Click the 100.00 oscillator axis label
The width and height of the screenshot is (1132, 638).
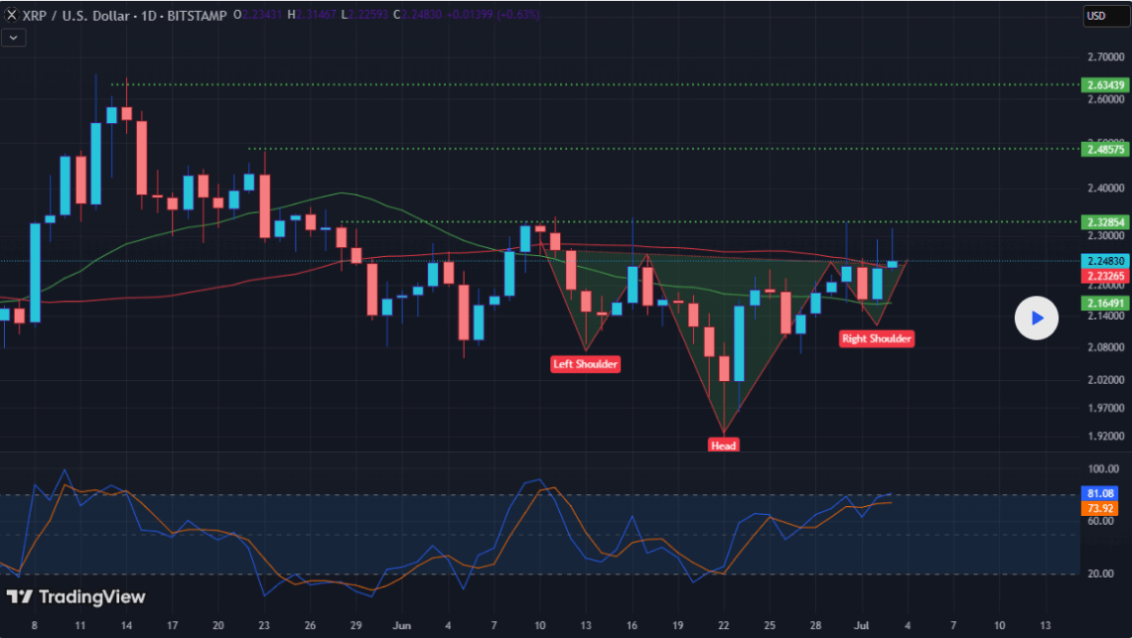click(x=1103, y=469)
